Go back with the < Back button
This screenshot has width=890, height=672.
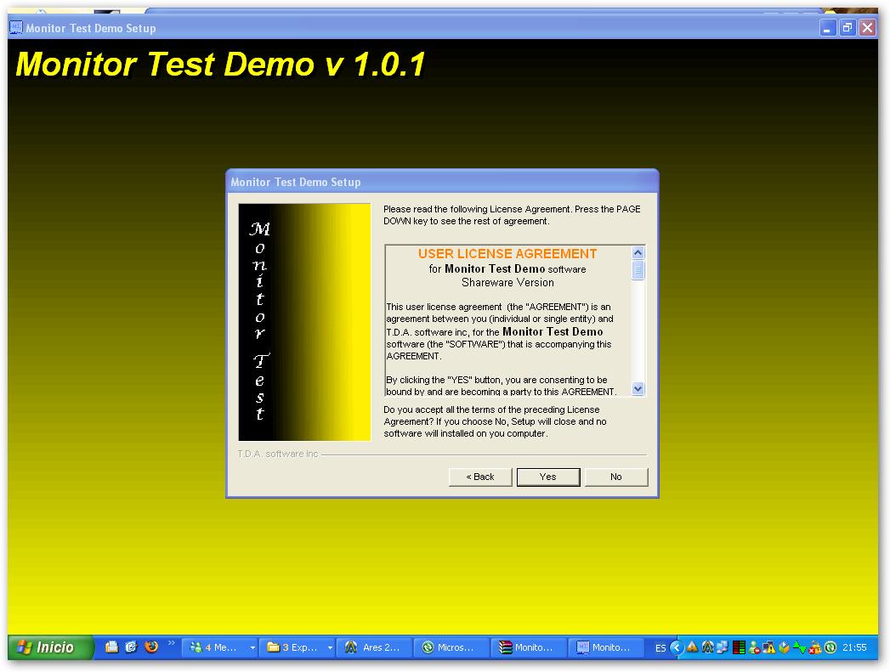[480, 477]
